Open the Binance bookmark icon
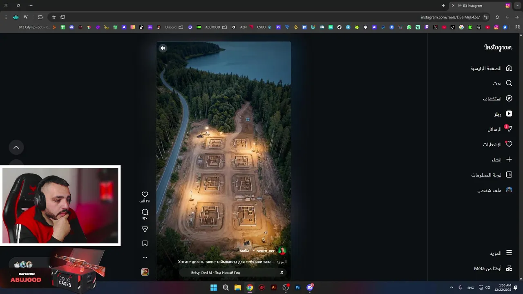Image resolution: width=523 pixels, height=294 pixels. click(x=295, y=27)
